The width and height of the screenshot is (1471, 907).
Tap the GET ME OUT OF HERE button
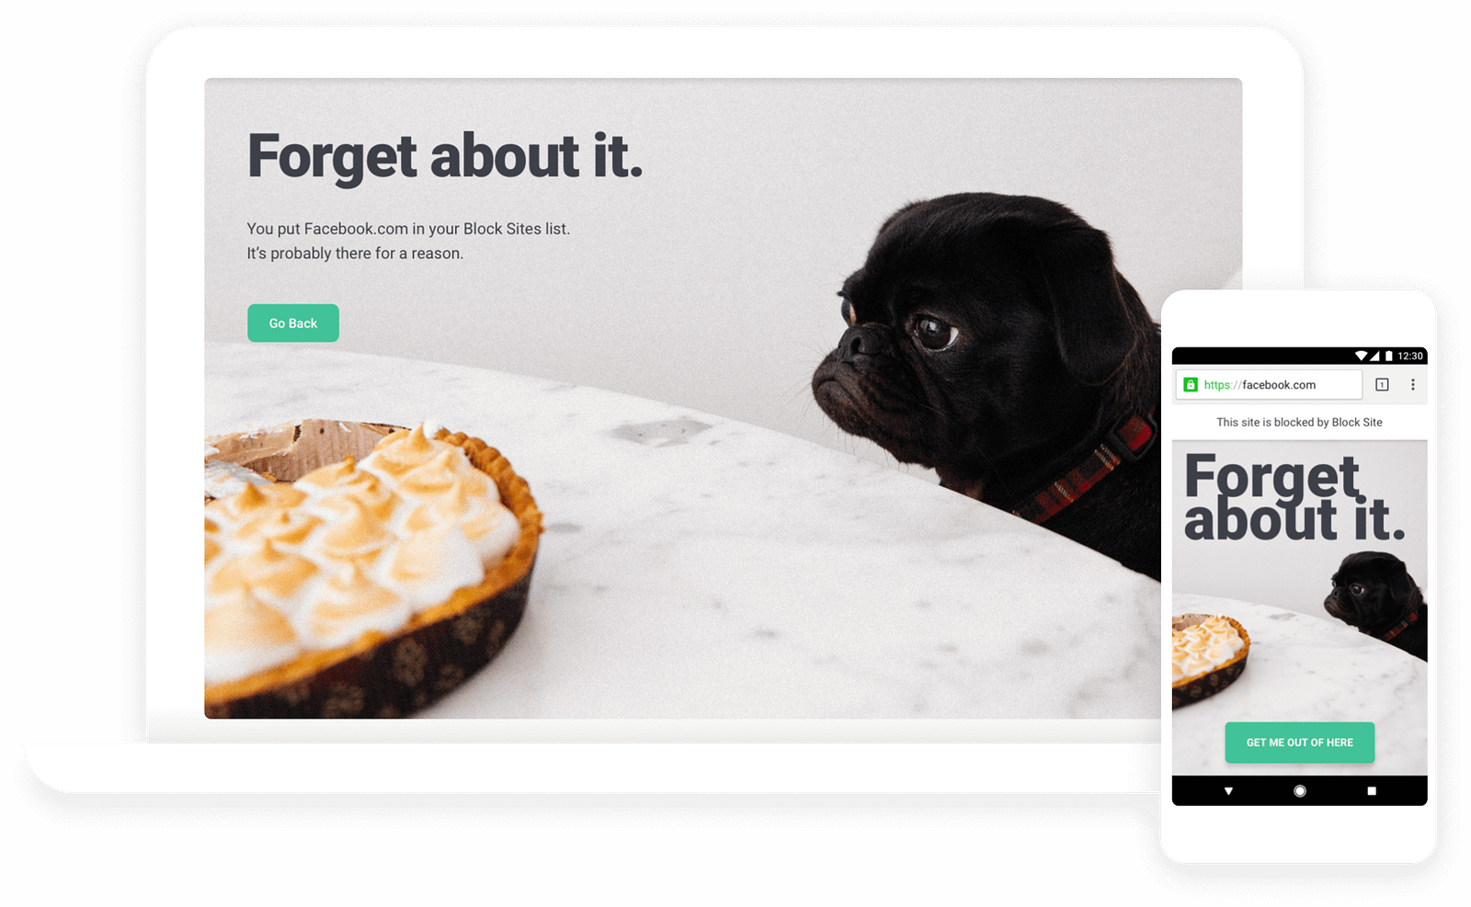1299,743
